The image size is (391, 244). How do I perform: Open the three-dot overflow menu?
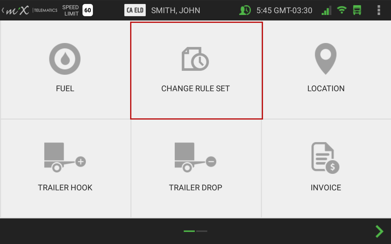(x=379, y=10)
